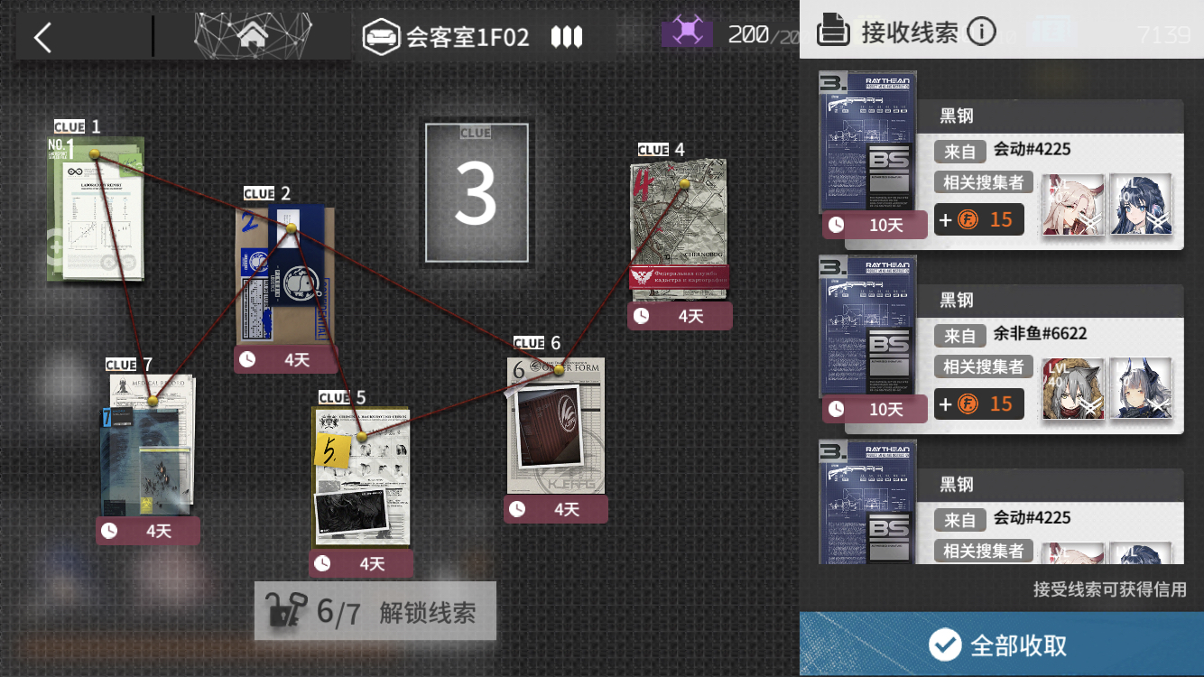Select CLUE 6 order form card
1204x677 pixels.
click(556, 425)
